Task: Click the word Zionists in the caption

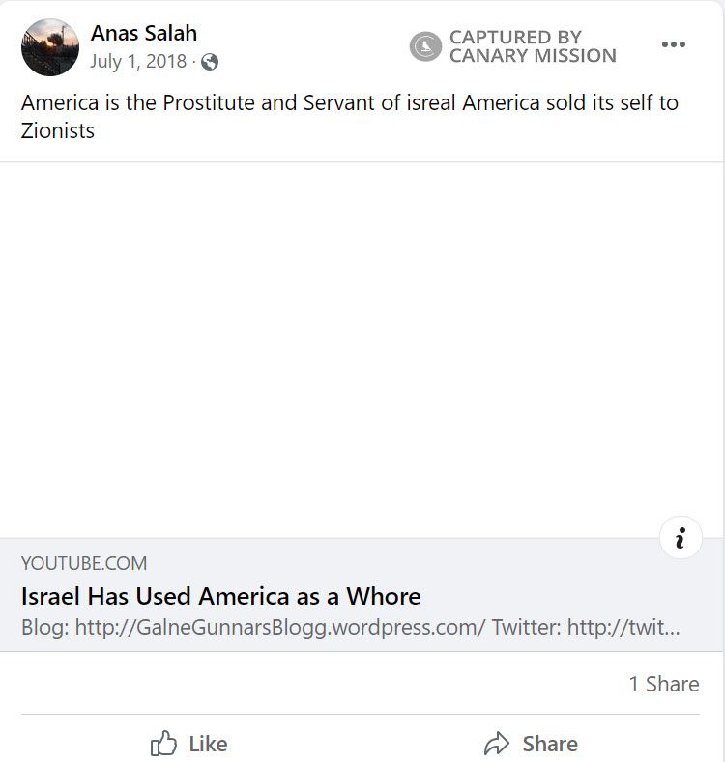Action: point(58,130)
